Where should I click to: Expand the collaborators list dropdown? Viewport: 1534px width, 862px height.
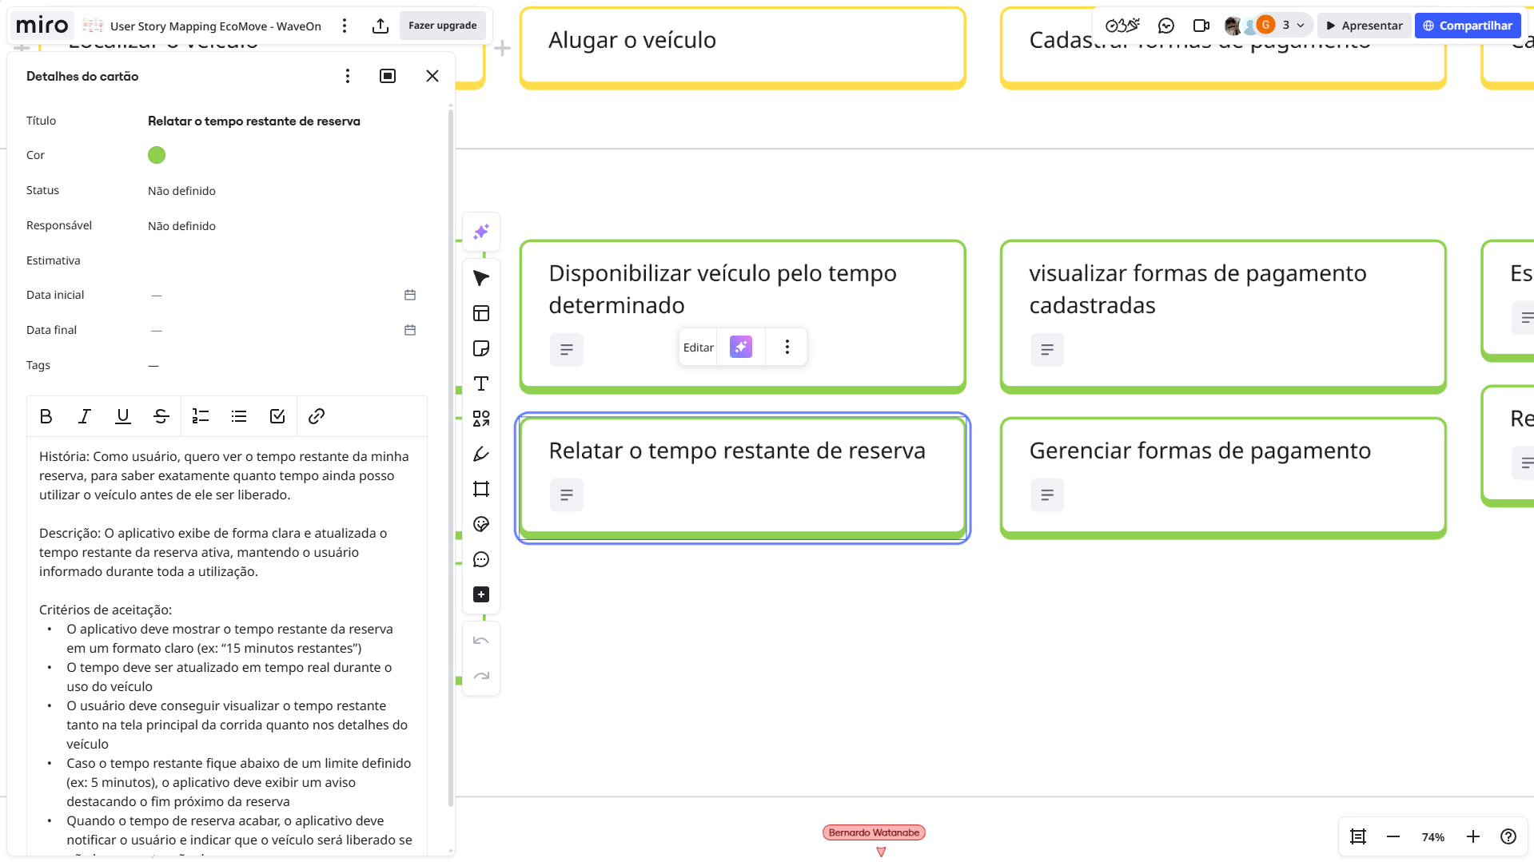tap(1301, 26)
